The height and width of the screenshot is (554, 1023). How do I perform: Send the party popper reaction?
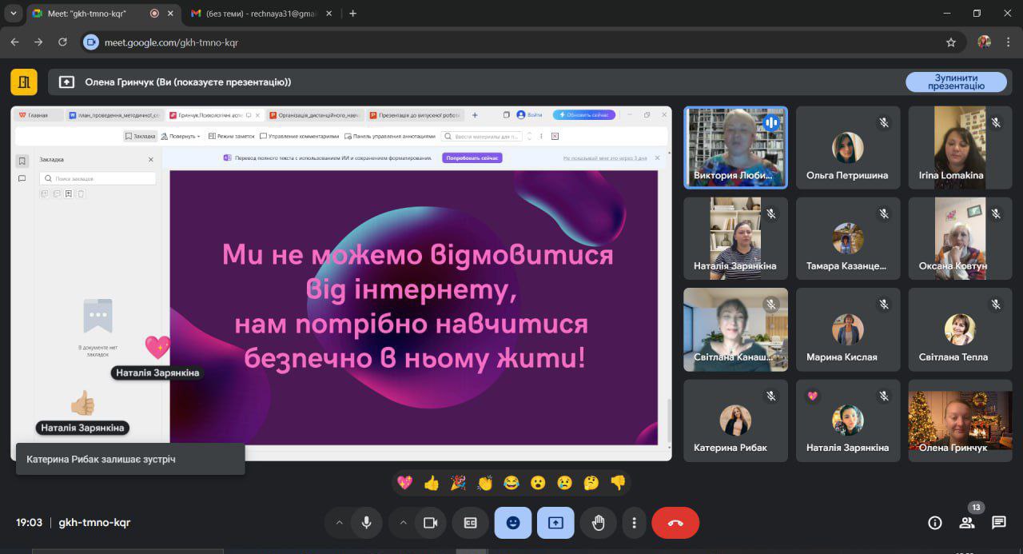pos(458,483)
